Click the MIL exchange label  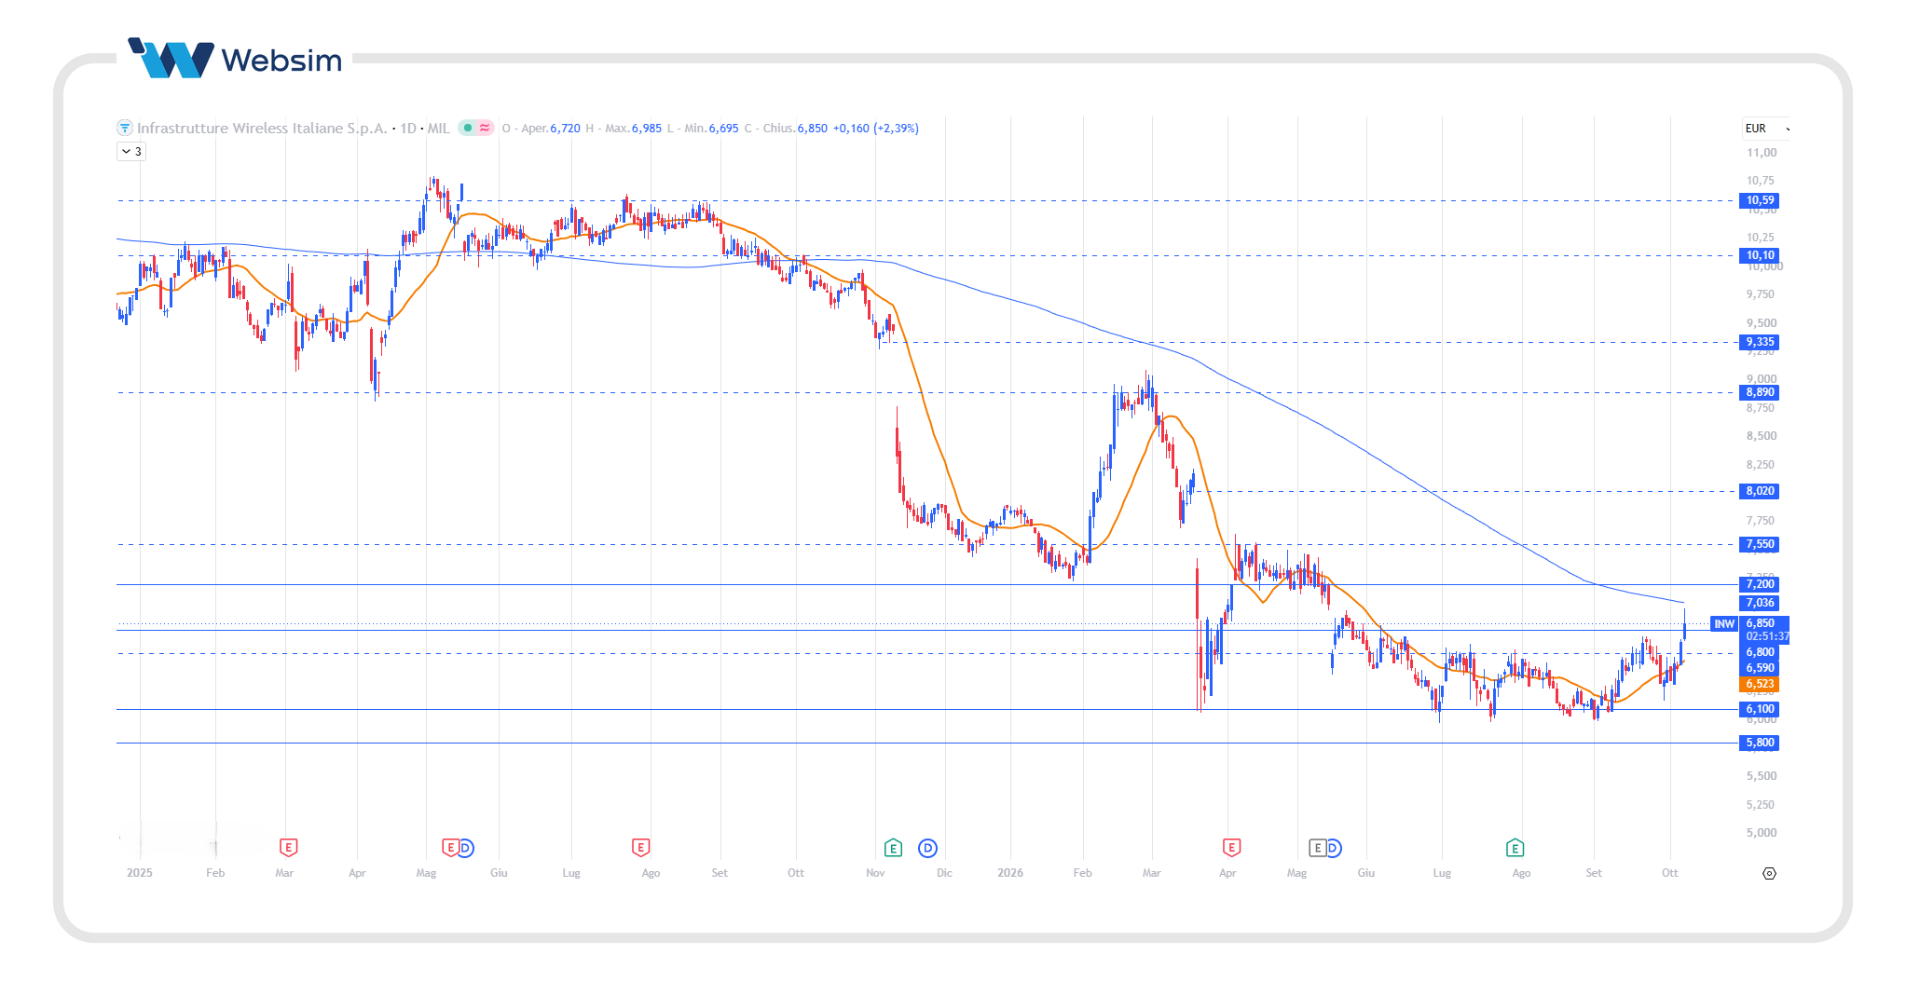click(438, 128)
